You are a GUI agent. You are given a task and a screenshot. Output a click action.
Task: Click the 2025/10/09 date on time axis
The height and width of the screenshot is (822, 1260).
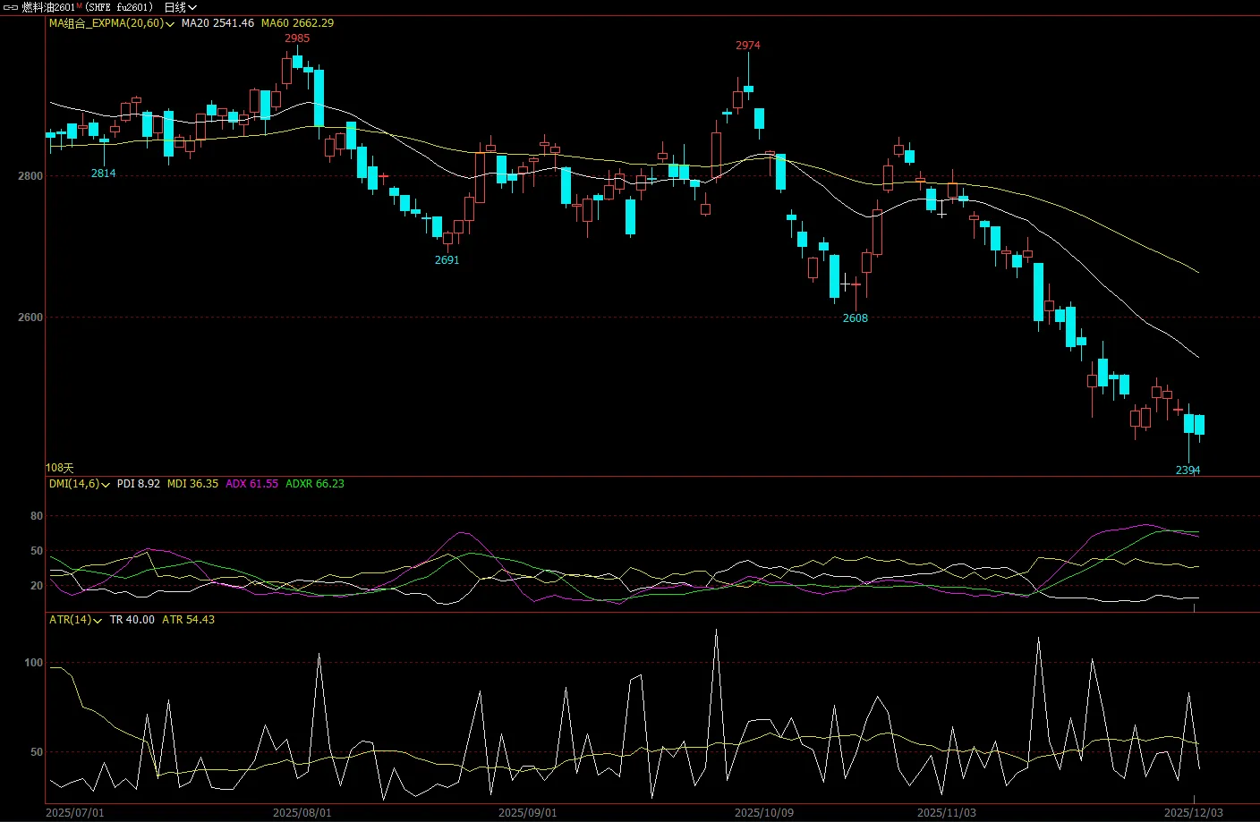[763, 813]
